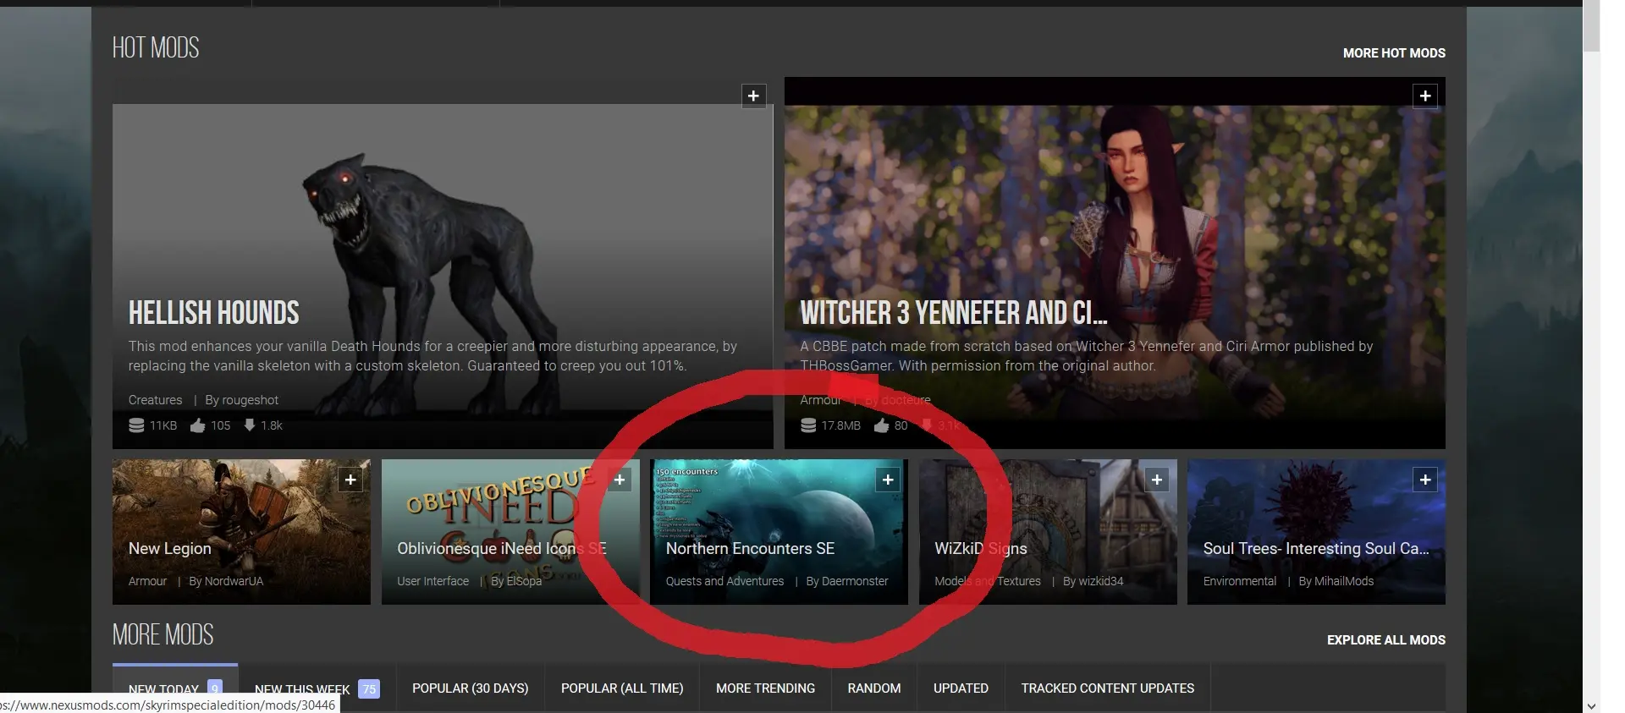The image size is (1625, 713).
Task: Switch to the Random tab
Action: point(874,688)
